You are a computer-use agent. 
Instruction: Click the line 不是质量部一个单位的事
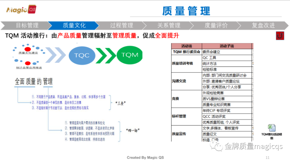point(57,102)
